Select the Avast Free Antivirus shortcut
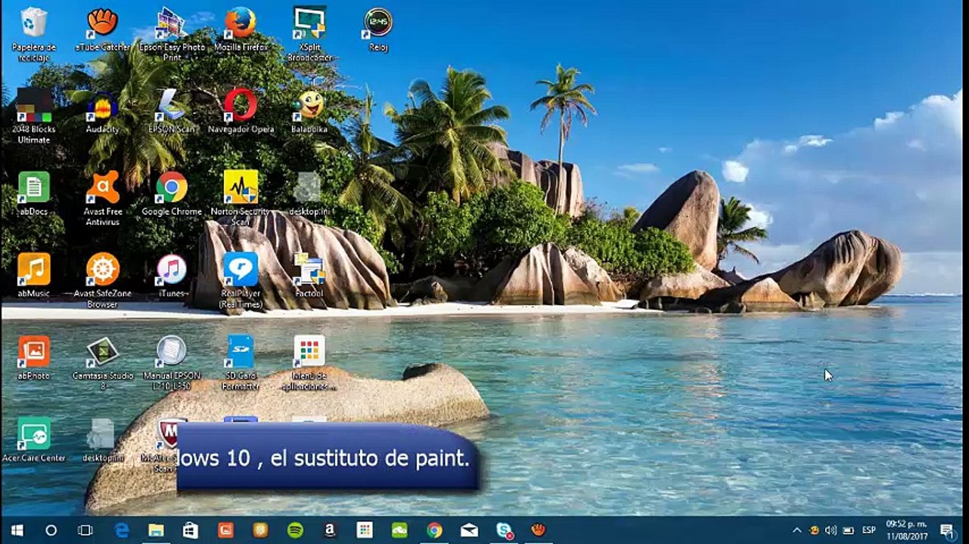The width and height of the screenshot is (969, 544). click(x=103, y=198)
